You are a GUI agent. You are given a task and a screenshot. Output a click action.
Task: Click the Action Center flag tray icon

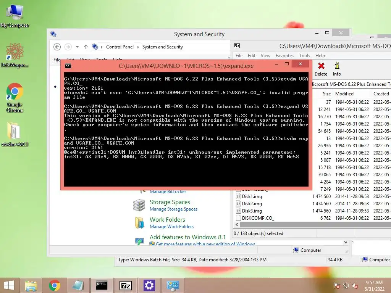[337, 286]
